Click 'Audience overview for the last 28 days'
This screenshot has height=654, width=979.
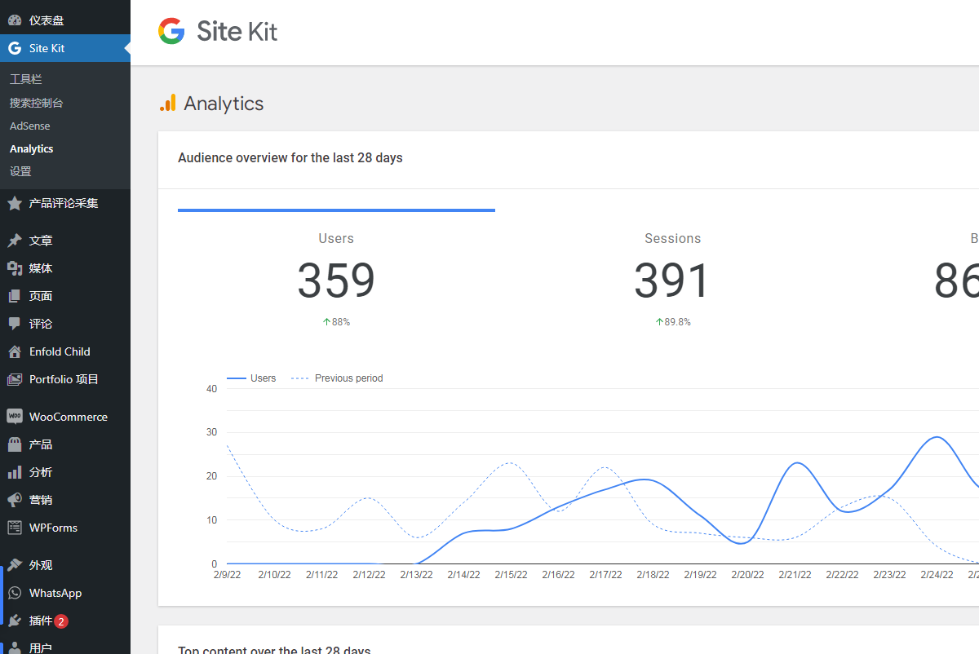click(290, 157)
